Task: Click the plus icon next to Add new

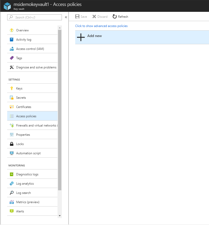Action: [81, 37]
